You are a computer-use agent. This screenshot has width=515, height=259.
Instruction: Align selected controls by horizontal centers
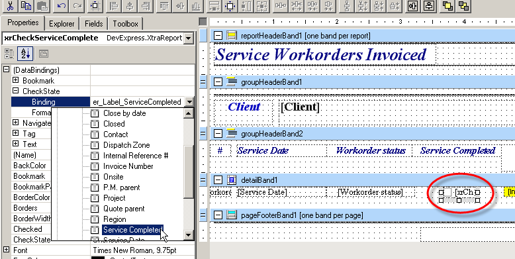(x=130, y=5)
